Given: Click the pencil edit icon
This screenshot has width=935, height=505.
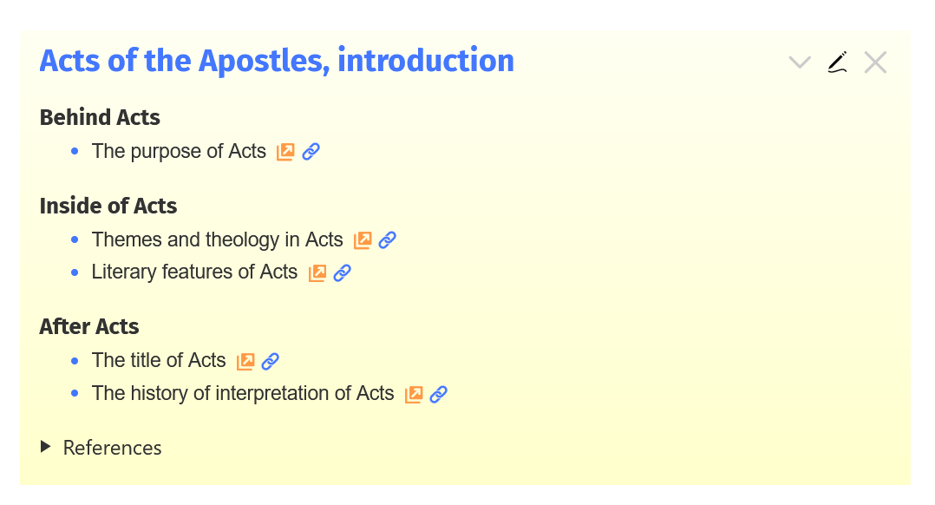Looking at the screenshot, I should (837, 62).
